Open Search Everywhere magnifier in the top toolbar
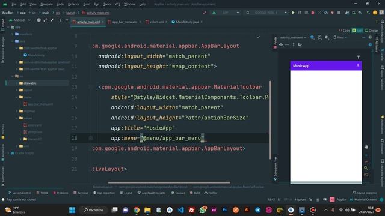385x216 pixels. (x=368, y=13)
